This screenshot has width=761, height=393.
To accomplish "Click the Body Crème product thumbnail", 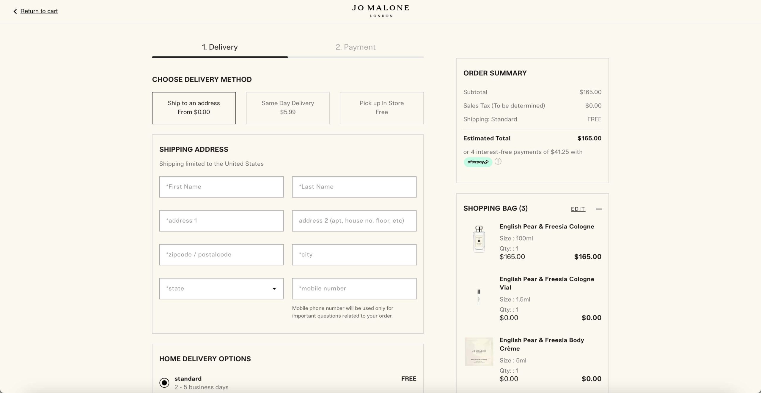I will [x=478, y=352].
